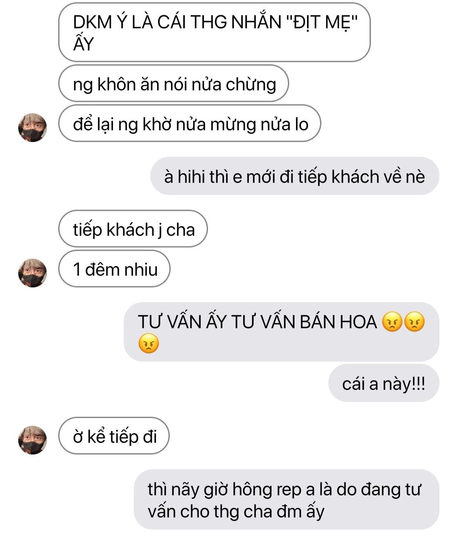Tap the 'ờ kể tiếp đi' bubble
The height and width of the screenshot is (540, 469).
(114, 436)
